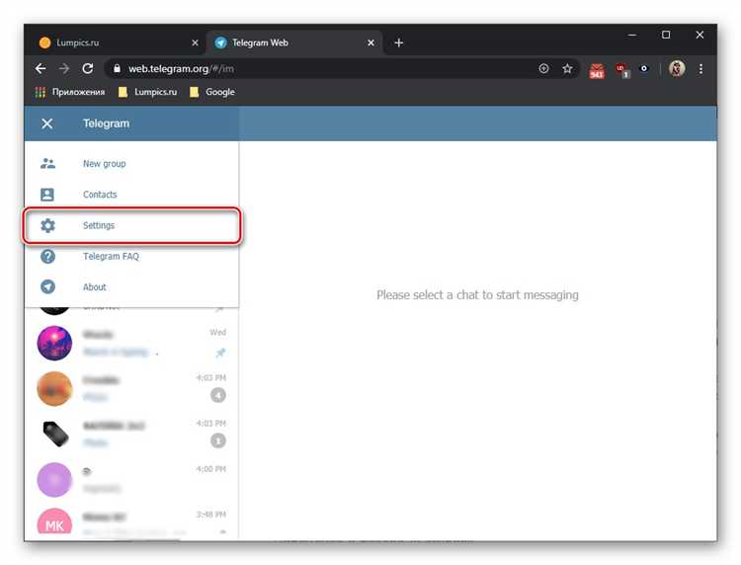Image resolution: width=741 pixels, height=565 pixels.
Task: Open the red mail checker extension
Action: coord(597,70)
